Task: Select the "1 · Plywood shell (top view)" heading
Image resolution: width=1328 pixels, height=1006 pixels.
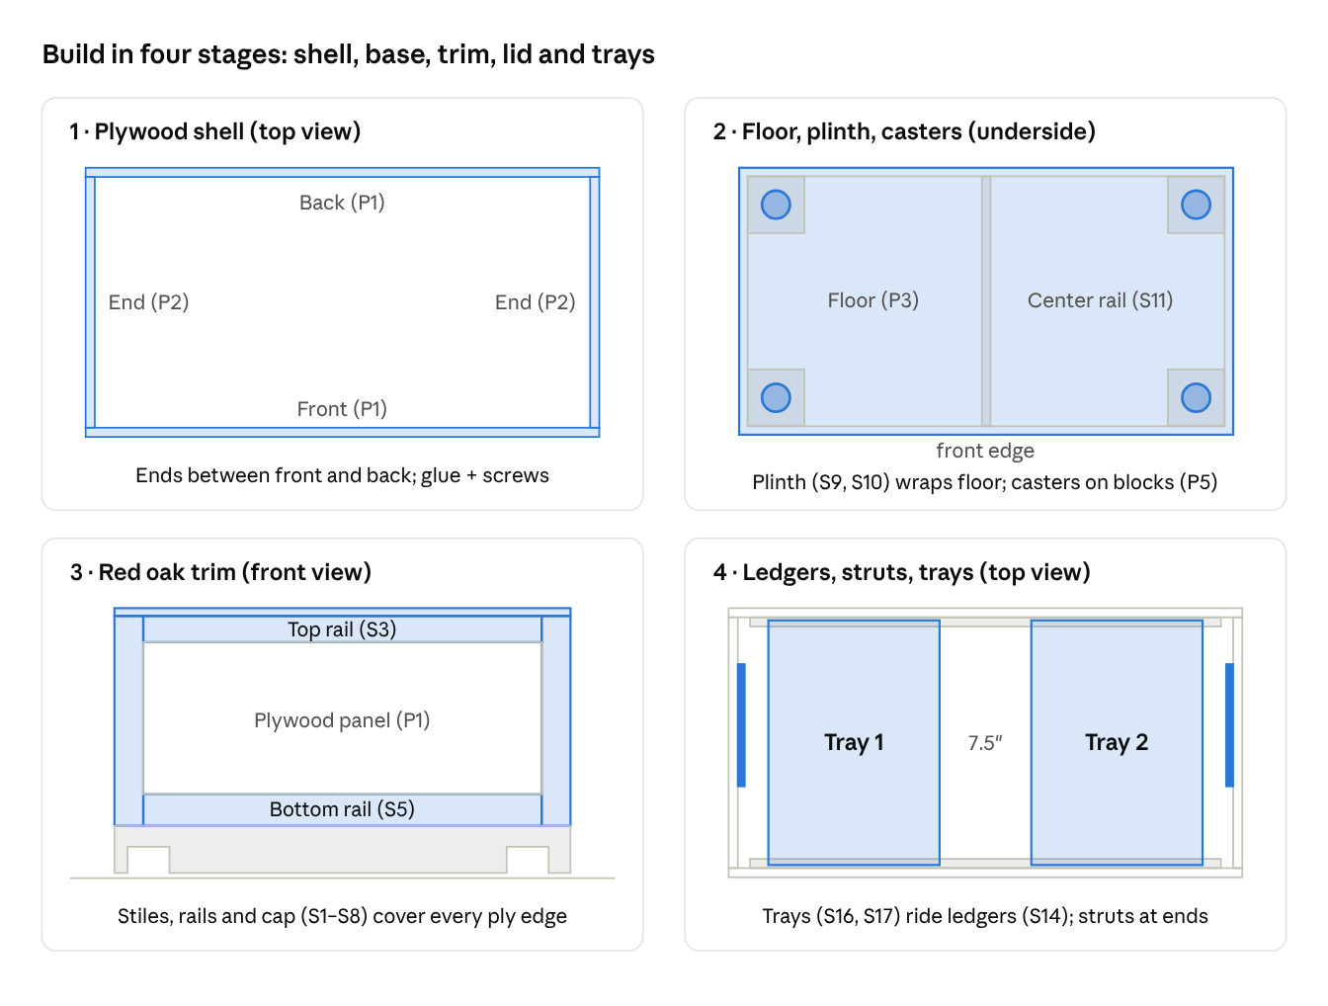Action: 214,131
